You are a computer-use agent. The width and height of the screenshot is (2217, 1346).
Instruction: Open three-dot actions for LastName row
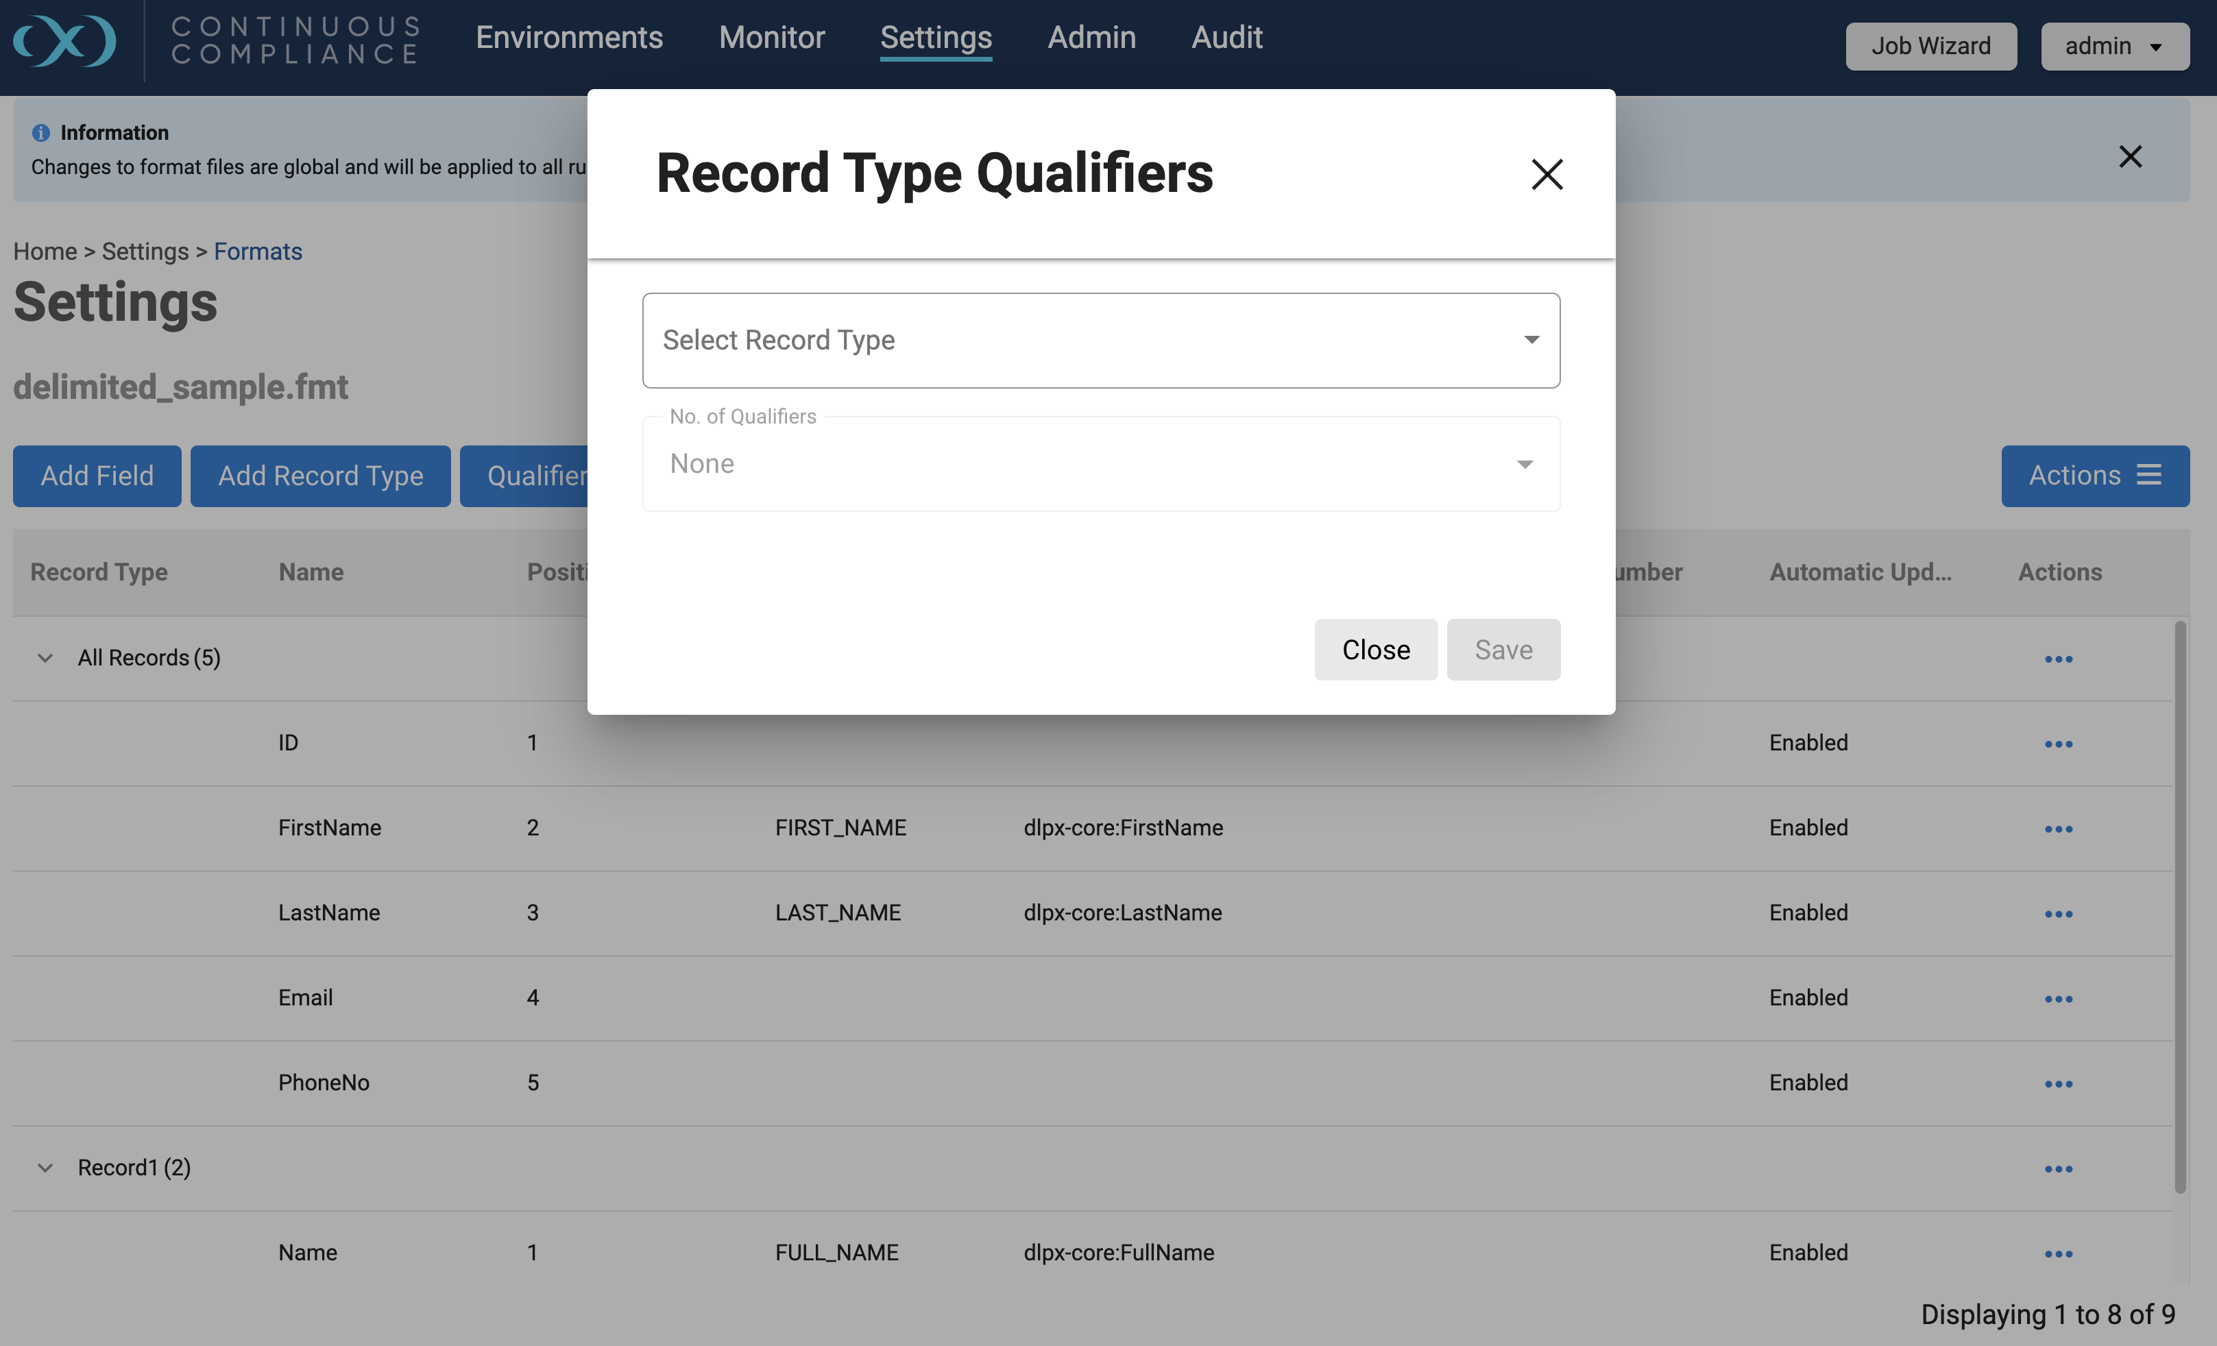pos(2058,914)
